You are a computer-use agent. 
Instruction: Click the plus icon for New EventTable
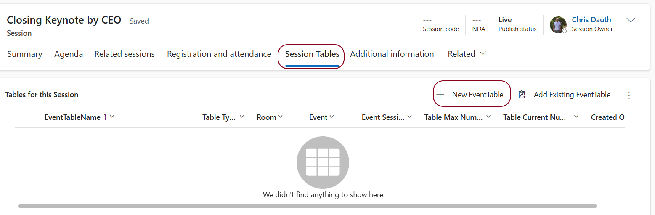point(440,95)
